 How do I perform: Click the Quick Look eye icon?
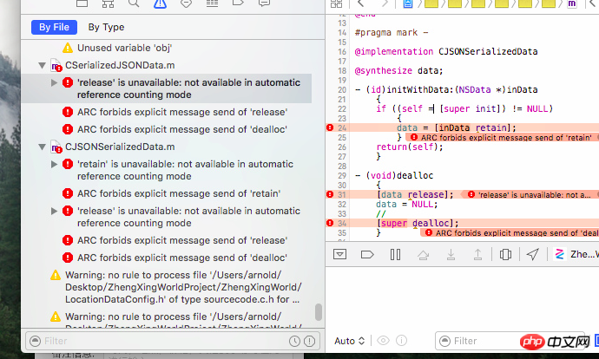pos(383,340)
